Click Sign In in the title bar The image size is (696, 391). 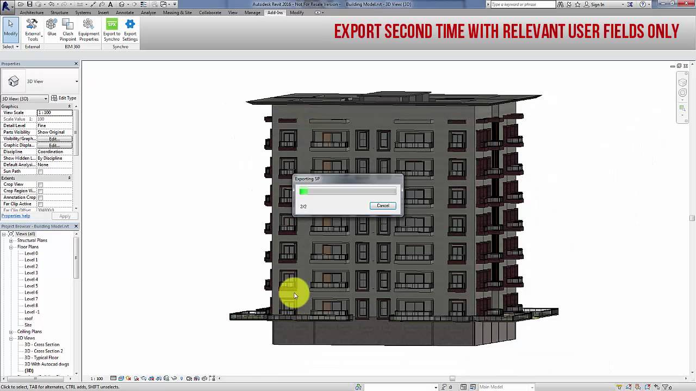click(x=598, y=4)
